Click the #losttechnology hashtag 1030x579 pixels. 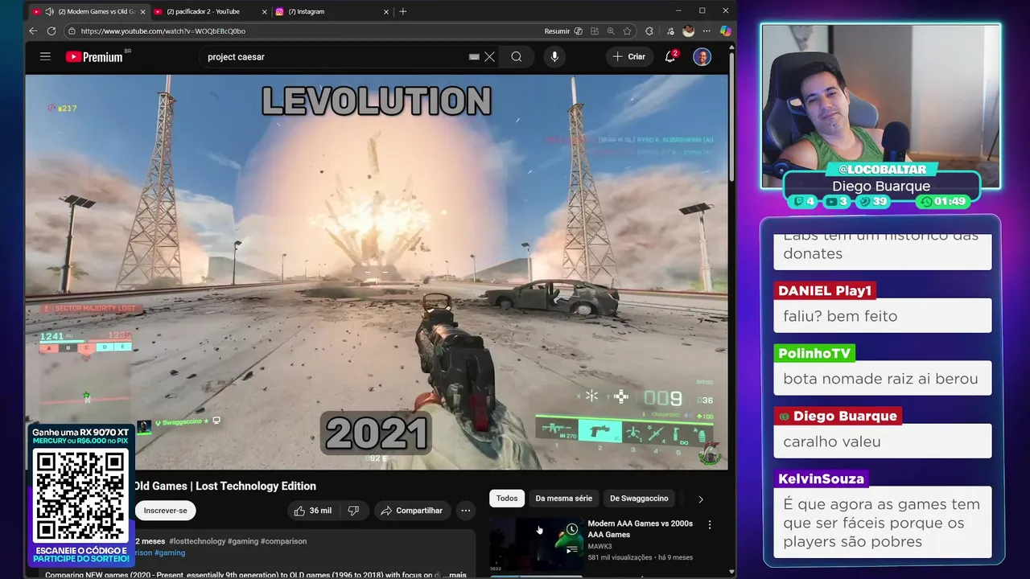pos(197,541)
